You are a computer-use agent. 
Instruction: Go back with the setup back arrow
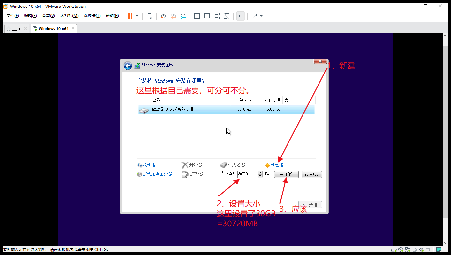128,66
